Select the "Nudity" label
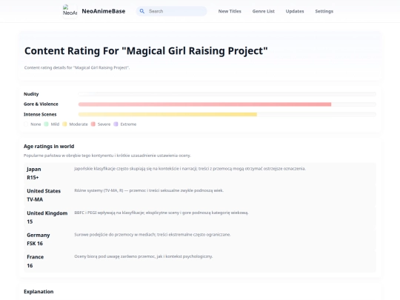This screenshot has height=300, width=400. coord(31,94)
